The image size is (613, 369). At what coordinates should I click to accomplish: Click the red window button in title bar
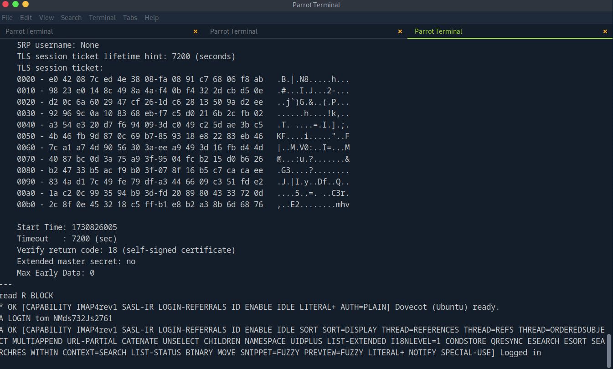click(5, 5)
